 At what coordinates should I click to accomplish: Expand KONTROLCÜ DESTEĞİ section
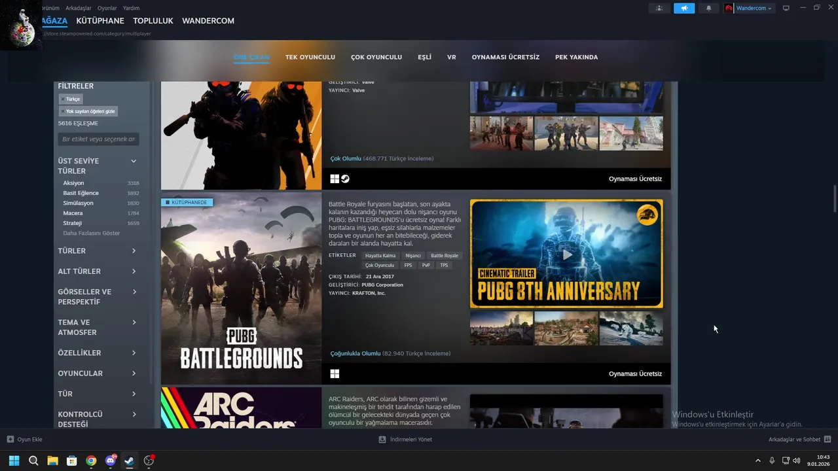click(x=98, y=419)
